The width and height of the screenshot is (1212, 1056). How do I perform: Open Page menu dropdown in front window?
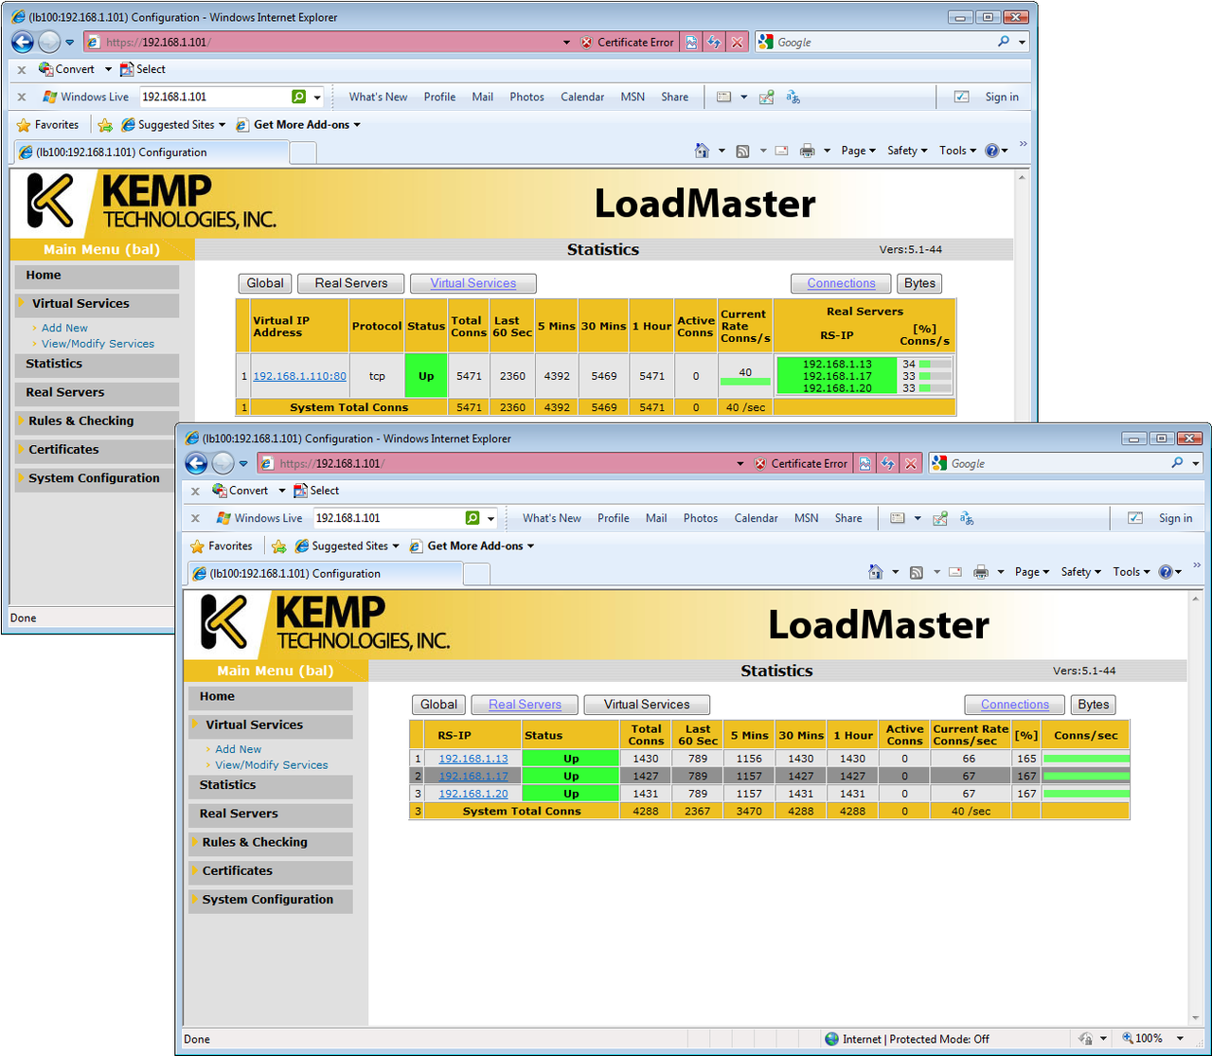click(1032, 572)
